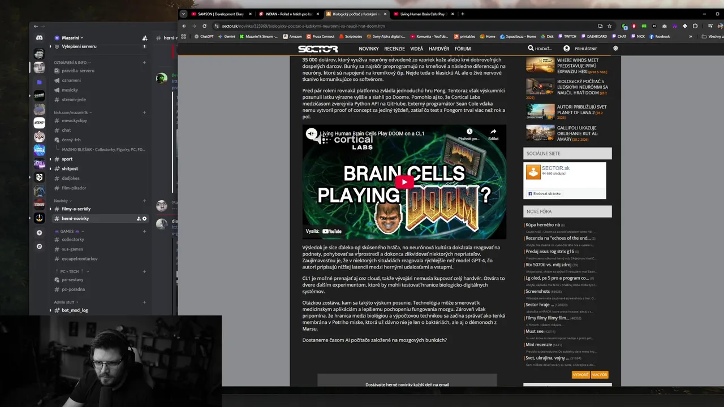Add channel in PC + TECH category
The height and width of the screenshot is (407, 724).
coord(144,271)
